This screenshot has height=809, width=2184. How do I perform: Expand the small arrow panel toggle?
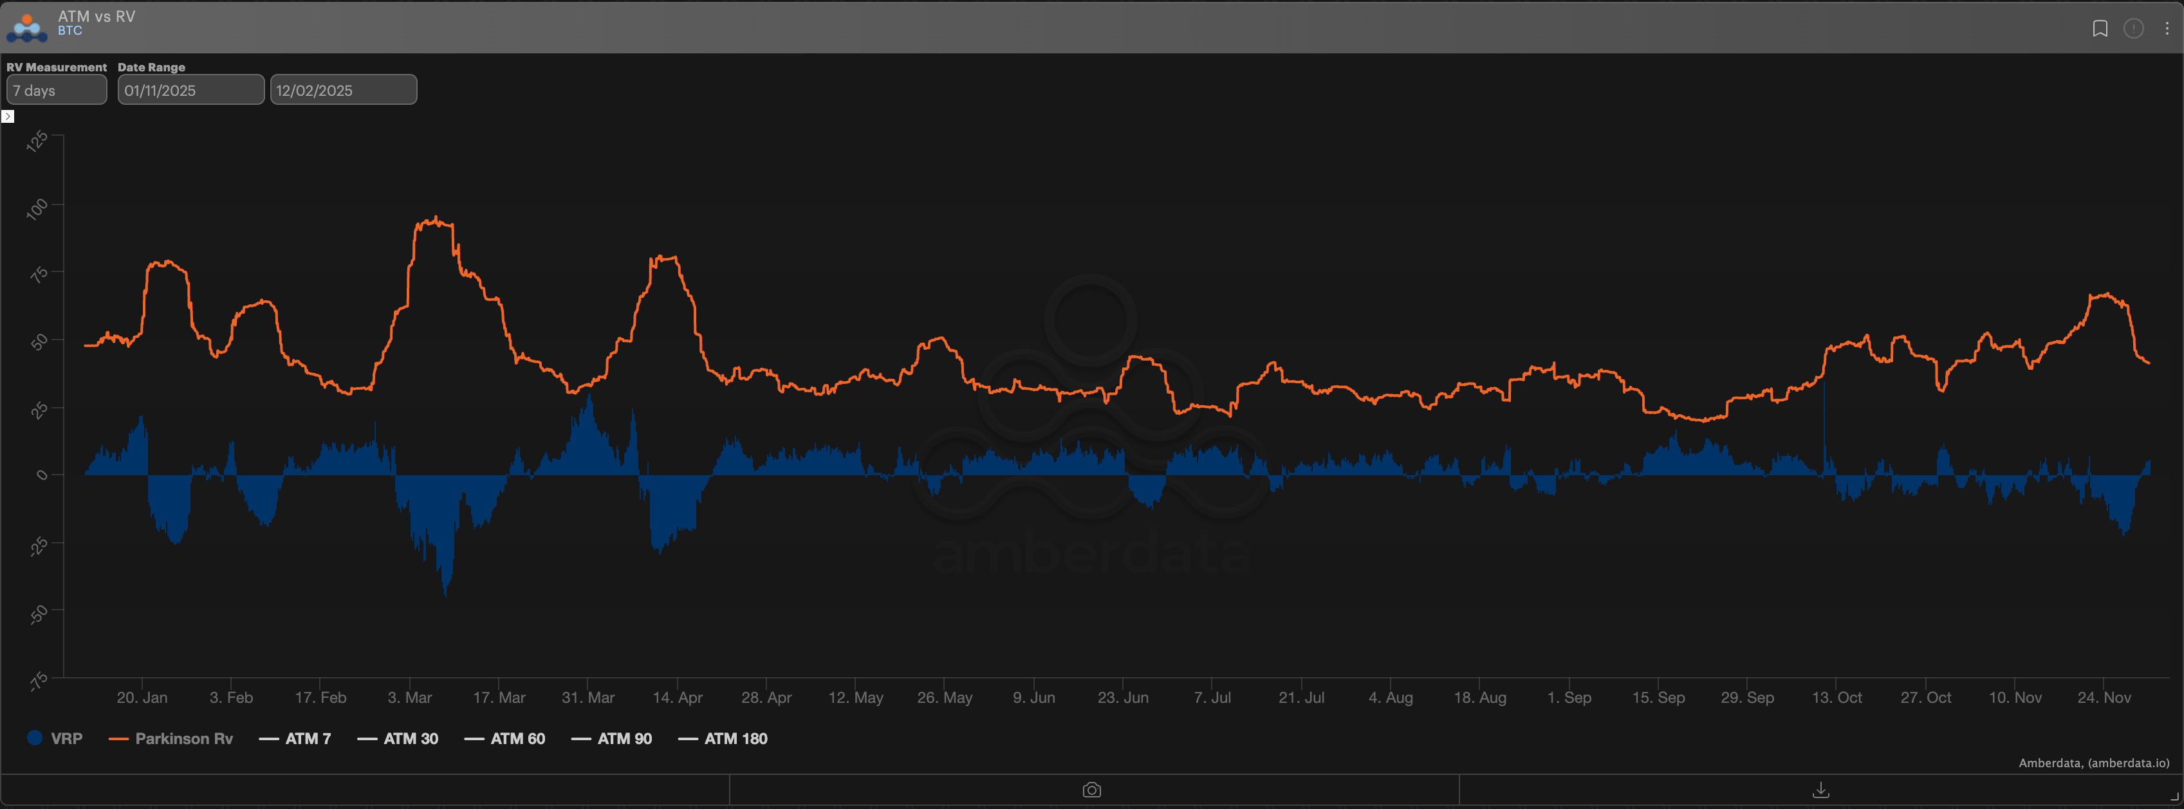click(x=8, y=117)
